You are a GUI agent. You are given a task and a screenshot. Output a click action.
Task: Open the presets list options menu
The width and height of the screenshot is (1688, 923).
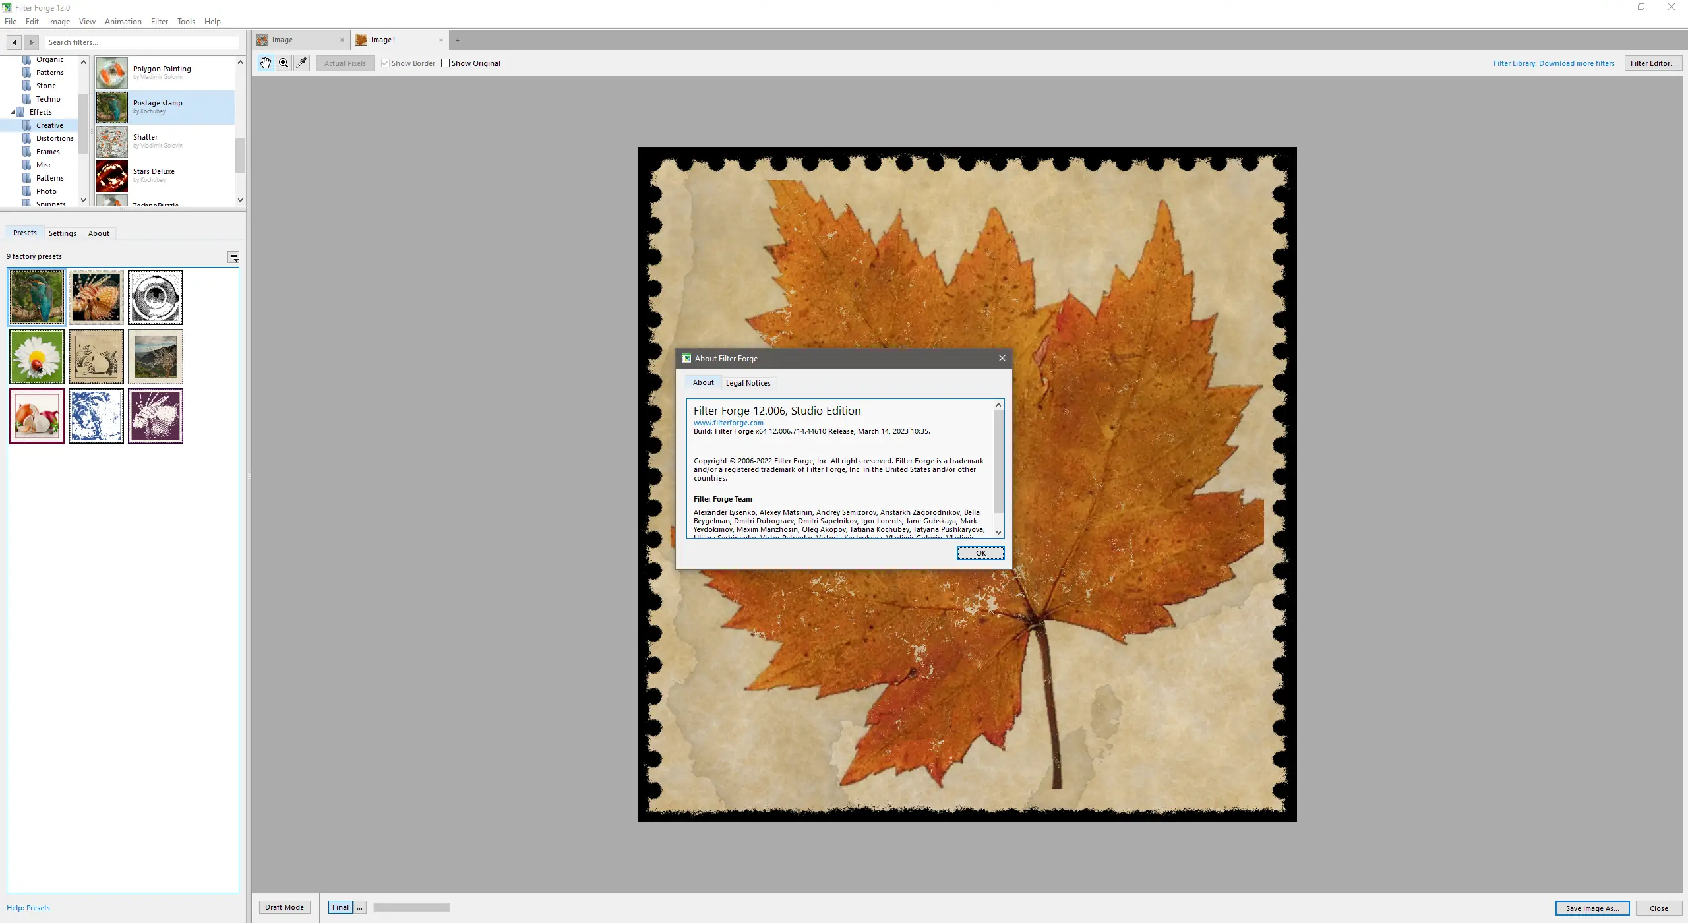pyautogui.click(x=234, y=257)
